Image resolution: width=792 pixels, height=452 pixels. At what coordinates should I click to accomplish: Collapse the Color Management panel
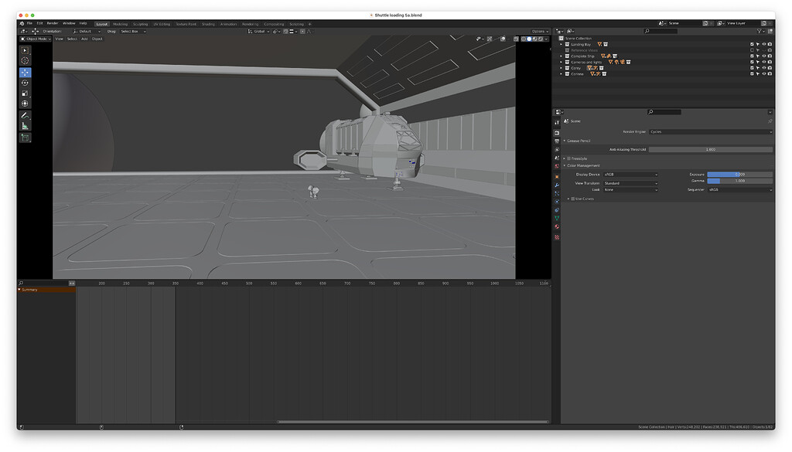[564, 165]
